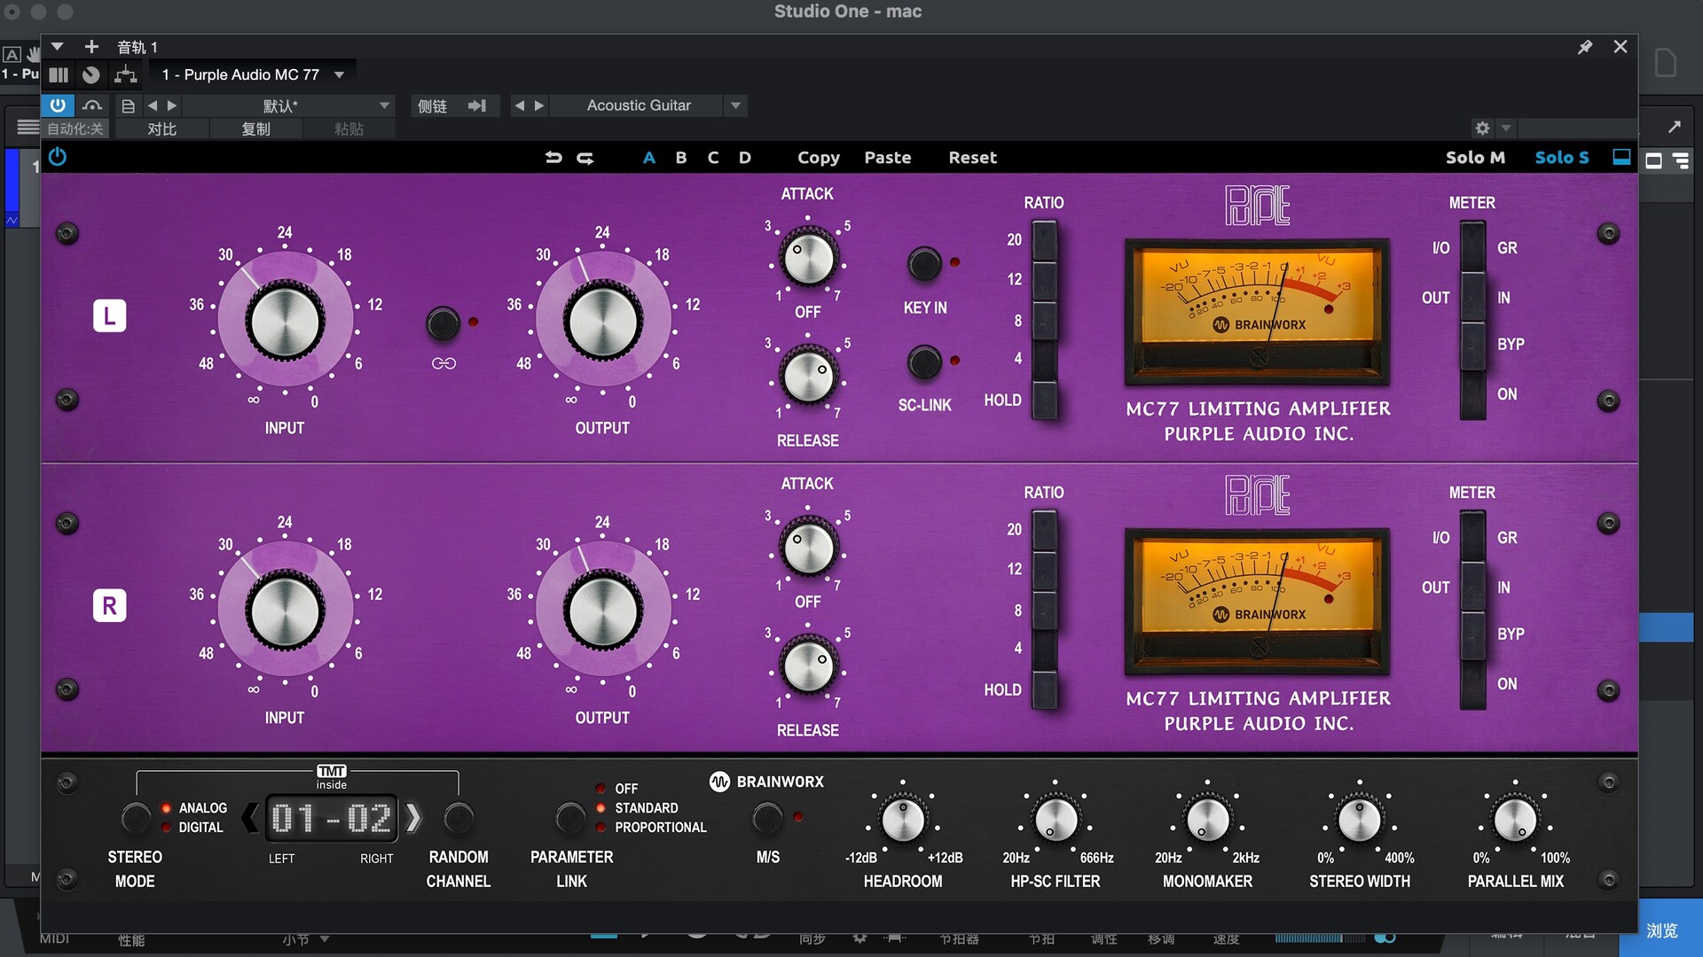Click the PARALLEL MIX knob
Screen dimensions: 1703x957
click(x=1515, y=820)
